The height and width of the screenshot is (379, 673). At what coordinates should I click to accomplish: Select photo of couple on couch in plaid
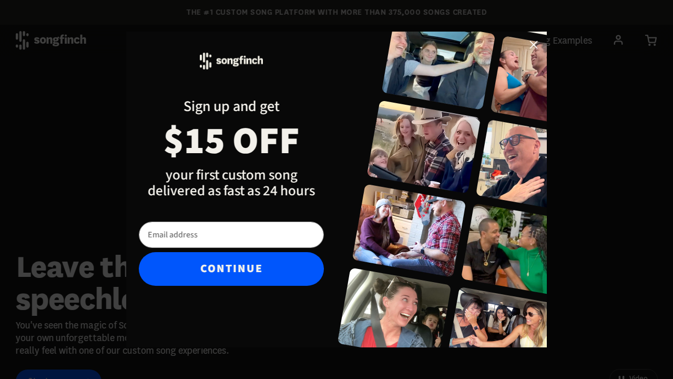409,231
